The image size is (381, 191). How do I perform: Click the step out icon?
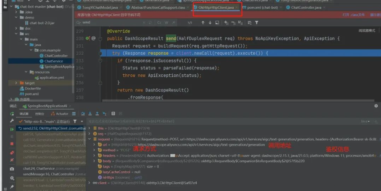click(97, 113)
